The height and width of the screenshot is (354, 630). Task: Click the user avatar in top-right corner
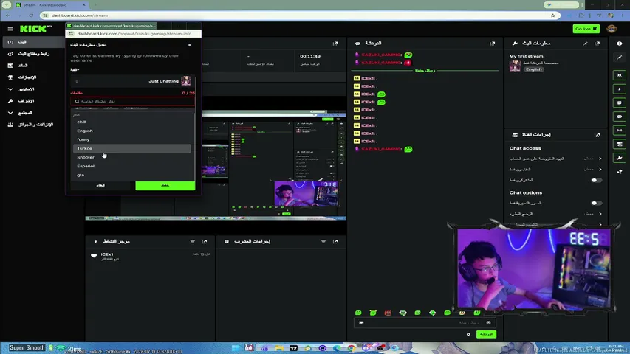pyautogui.click(x=612, y=29)
